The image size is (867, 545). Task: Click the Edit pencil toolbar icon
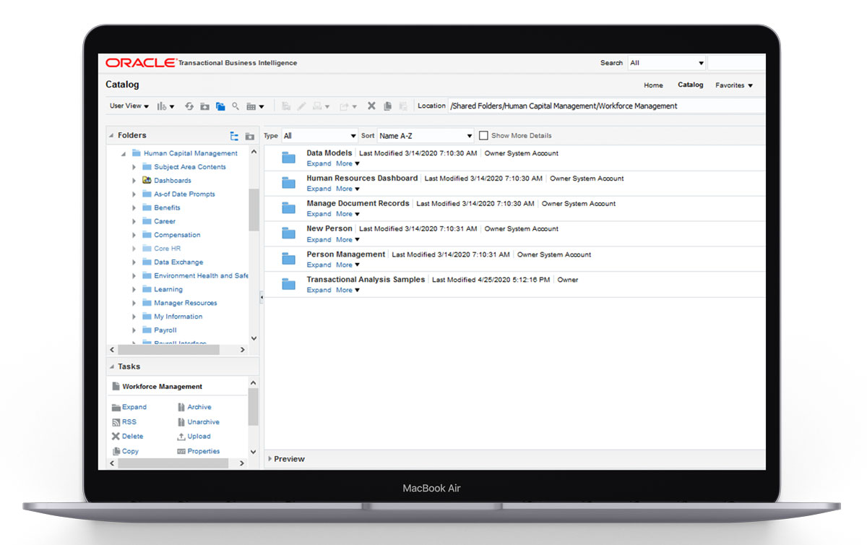click(302, 106)
